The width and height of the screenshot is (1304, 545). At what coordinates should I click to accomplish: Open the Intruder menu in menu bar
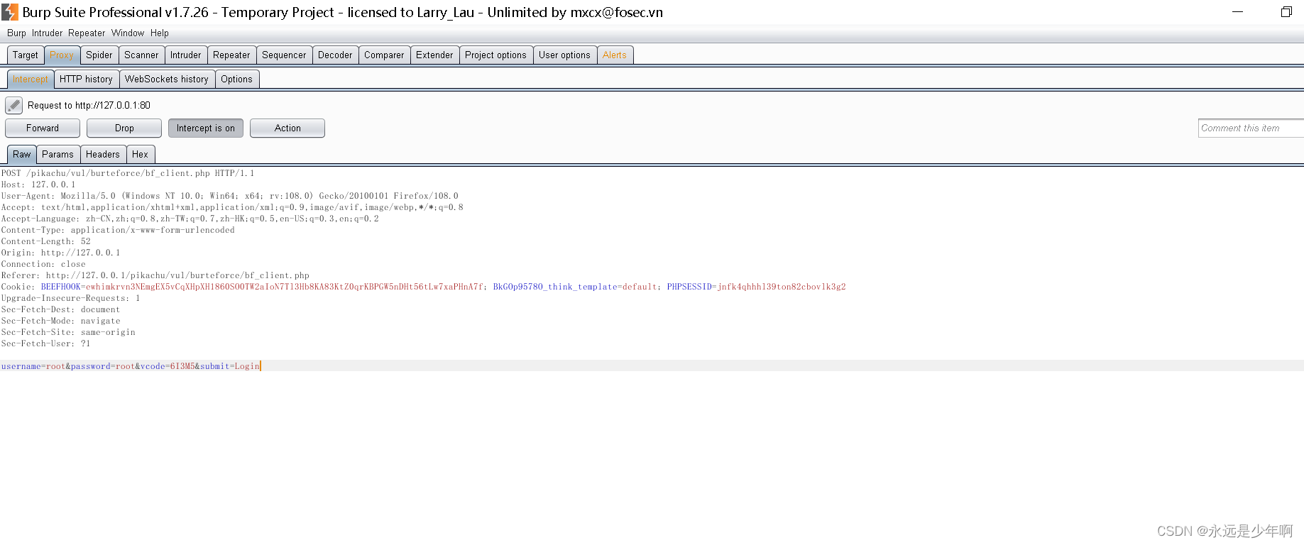tap(47, 33)
